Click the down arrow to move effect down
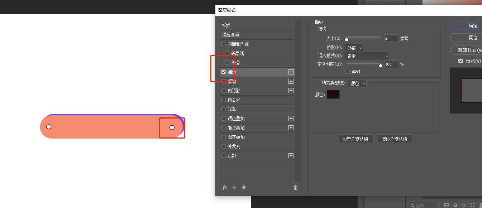 [x=244, y=188]
